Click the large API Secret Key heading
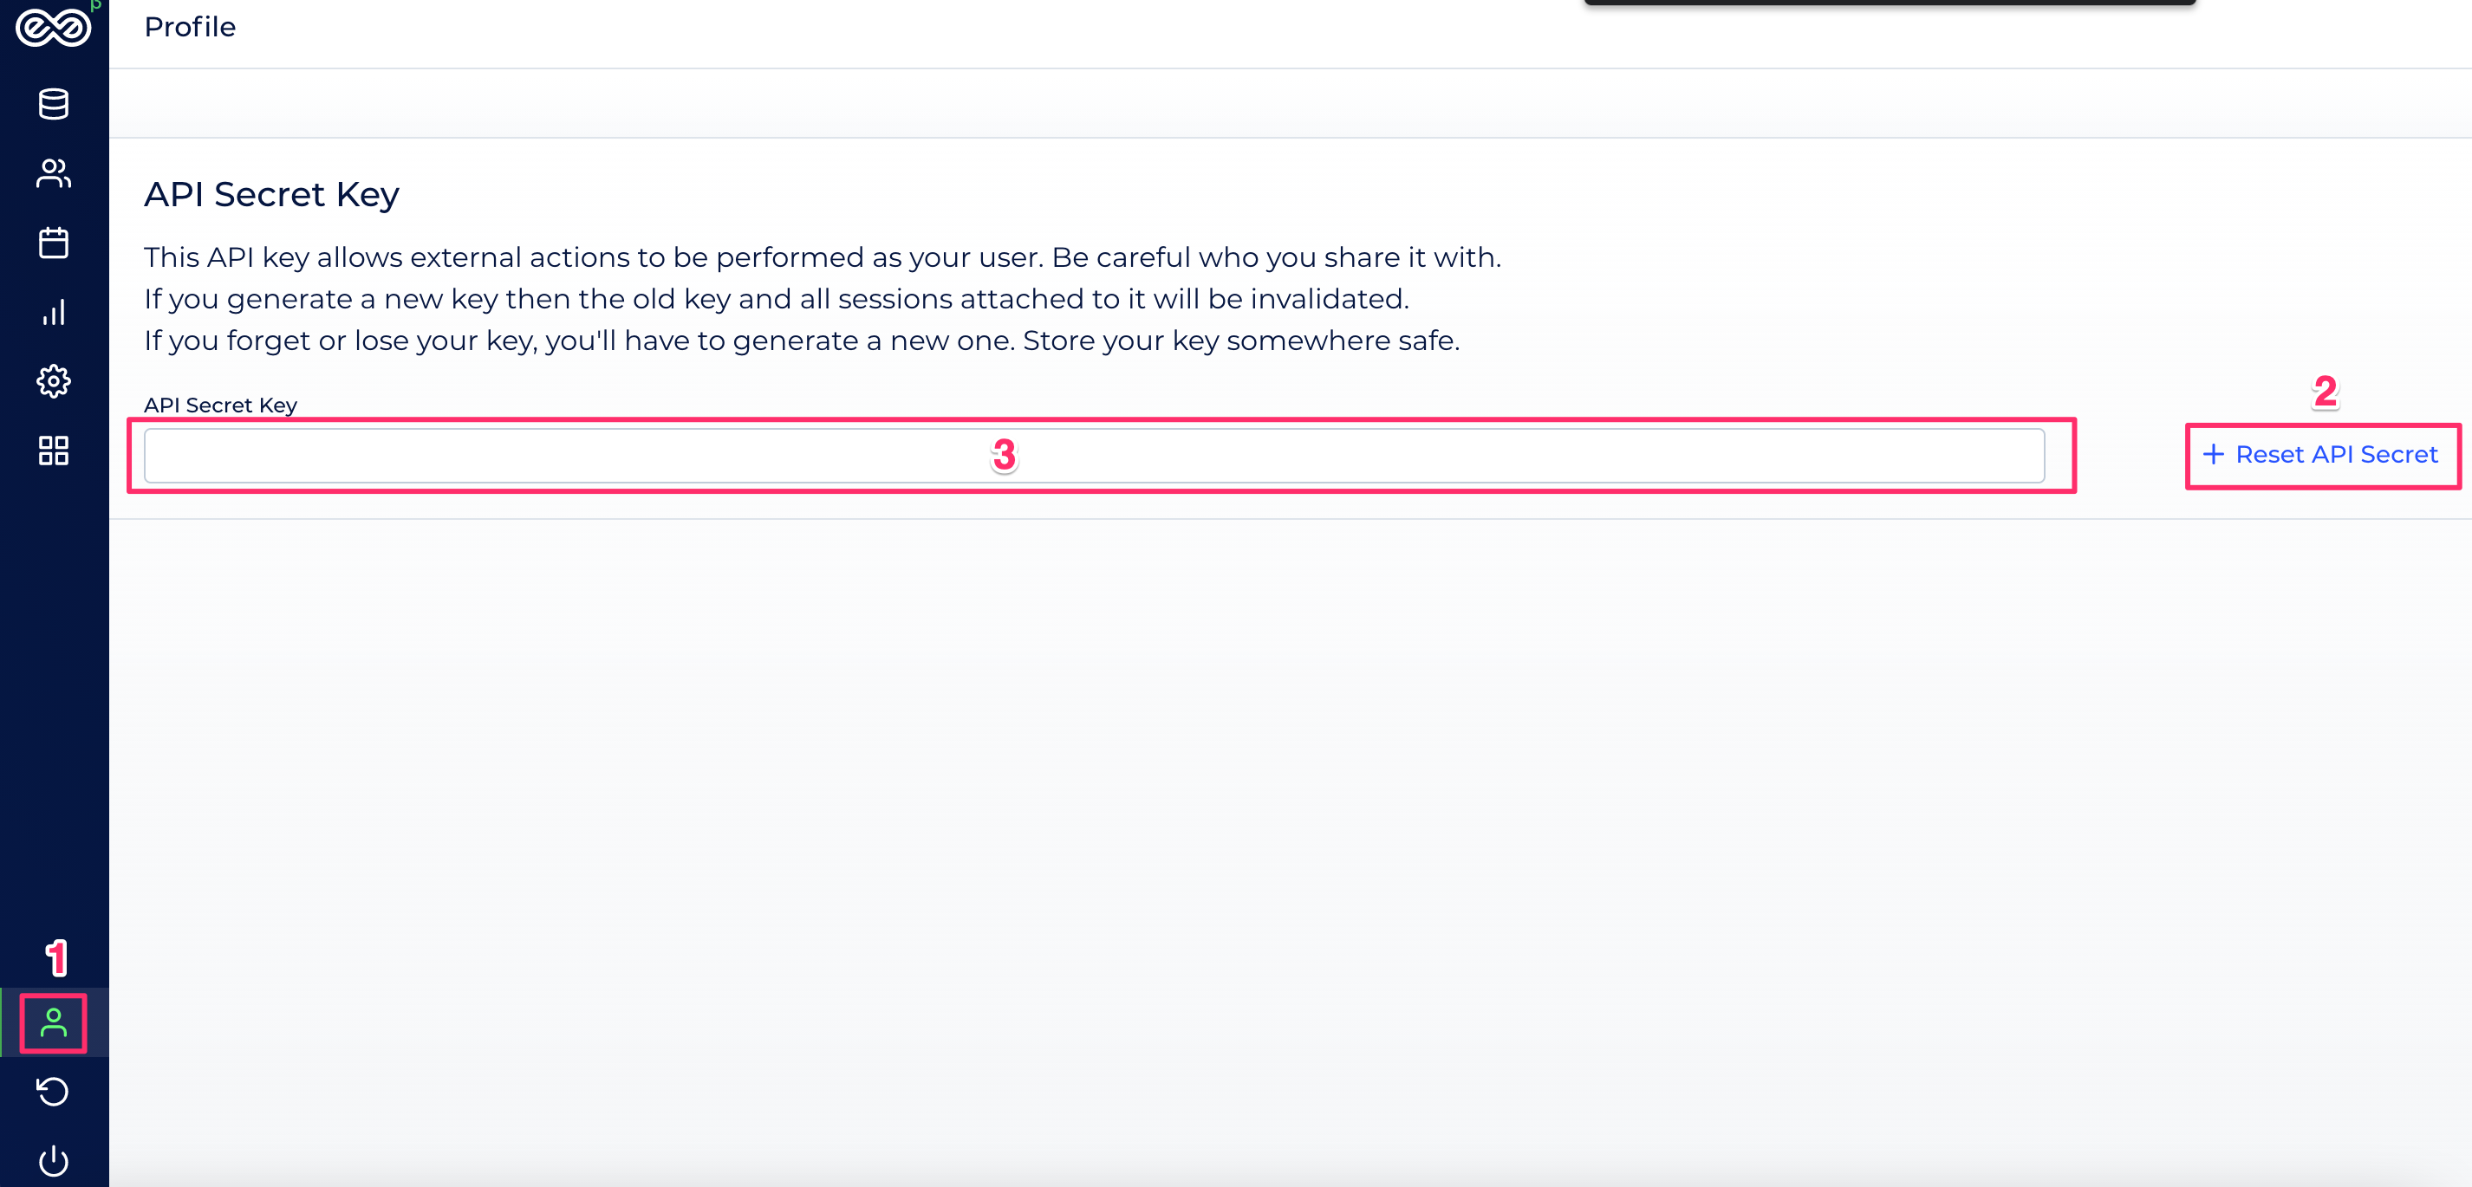Viewport: 2472px width, 1187px height. (x=271, y=195)
